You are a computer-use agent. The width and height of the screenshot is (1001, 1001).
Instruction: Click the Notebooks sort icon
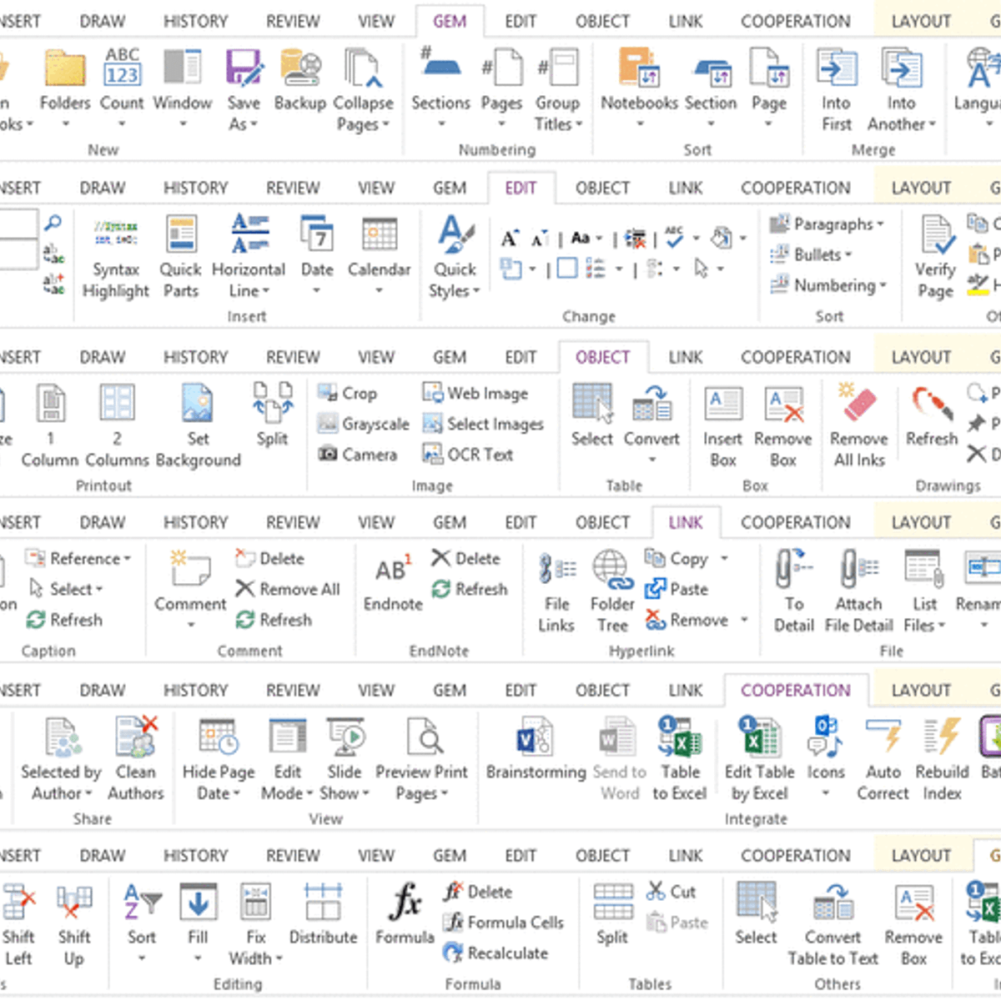coord(639,68)
